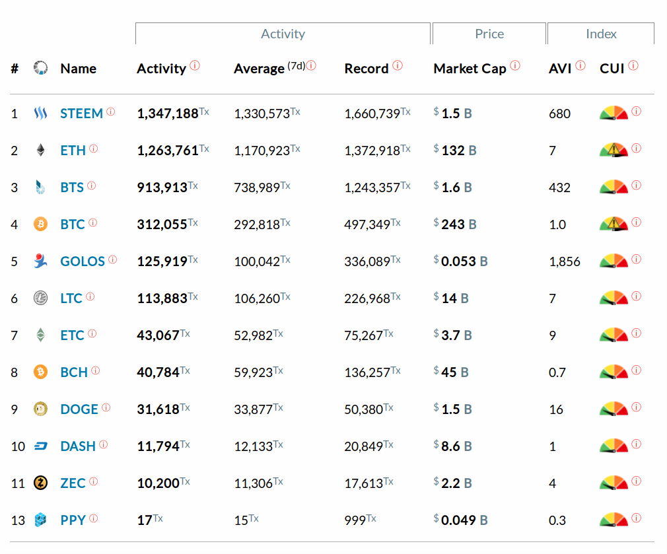Click DASH record value 20,849
Screen dimensions: 667x554
363,446
